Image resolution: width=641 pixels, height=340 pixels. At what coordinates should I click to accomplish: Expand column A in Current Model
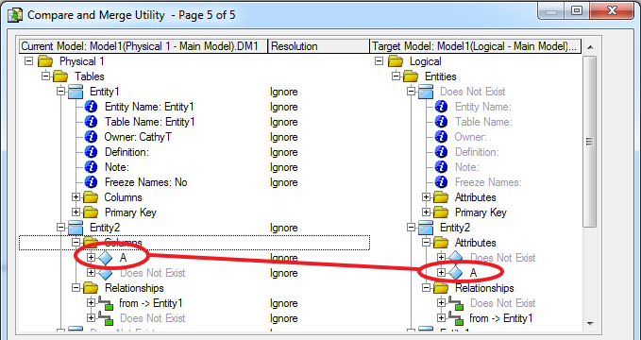point(91,258)
